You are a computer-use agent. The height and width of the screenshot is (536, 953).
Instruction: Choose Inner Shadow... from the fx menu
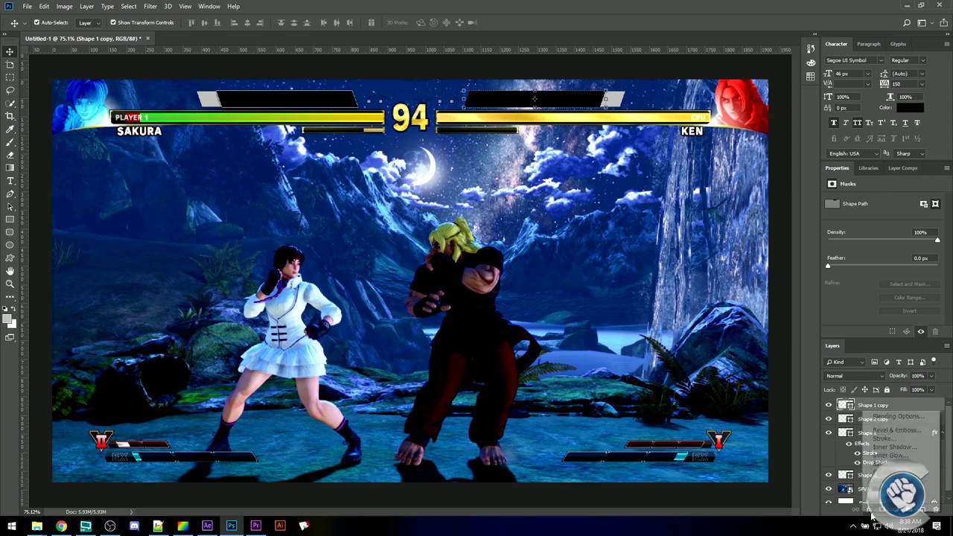point(893,447)
